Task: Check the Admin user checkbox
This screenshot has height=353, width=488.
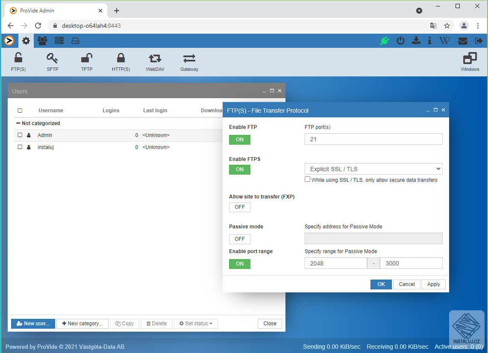Action: click(x=20, y=135)
